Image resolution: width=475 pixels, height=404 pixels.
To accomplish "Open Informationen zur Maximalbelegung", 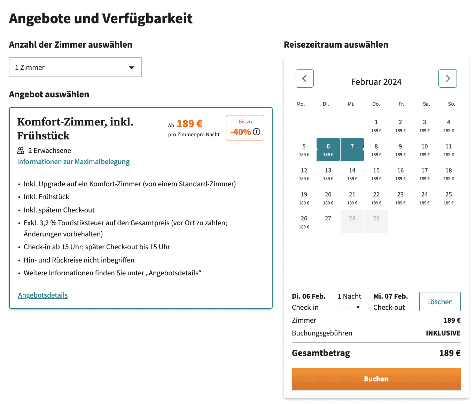I will tap(73, 161).
